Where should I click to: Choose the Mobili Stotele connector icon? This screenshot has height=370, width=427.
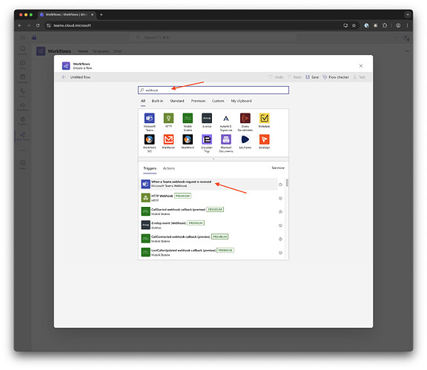tap(188, 118)
